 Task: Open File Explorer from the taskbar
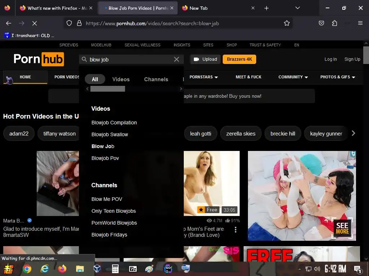pos(80,269)
